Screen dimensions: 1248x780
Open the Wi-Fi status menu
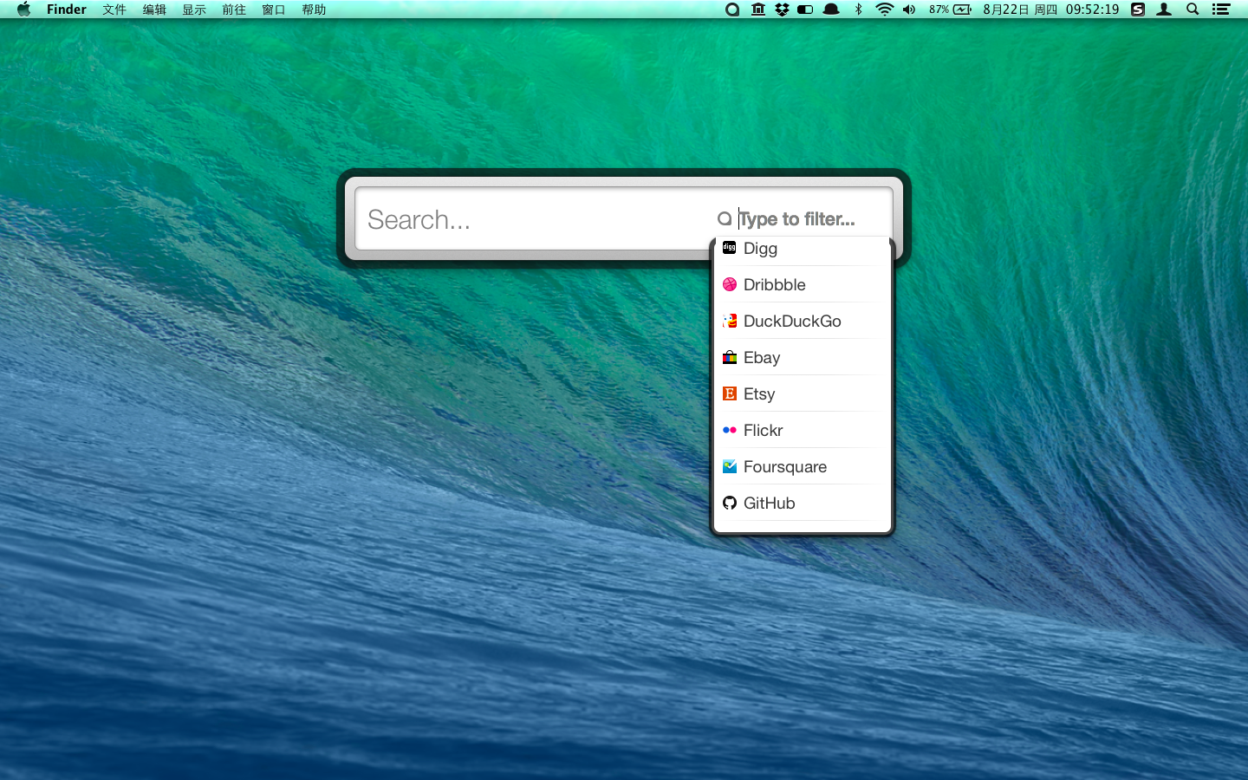884,10
